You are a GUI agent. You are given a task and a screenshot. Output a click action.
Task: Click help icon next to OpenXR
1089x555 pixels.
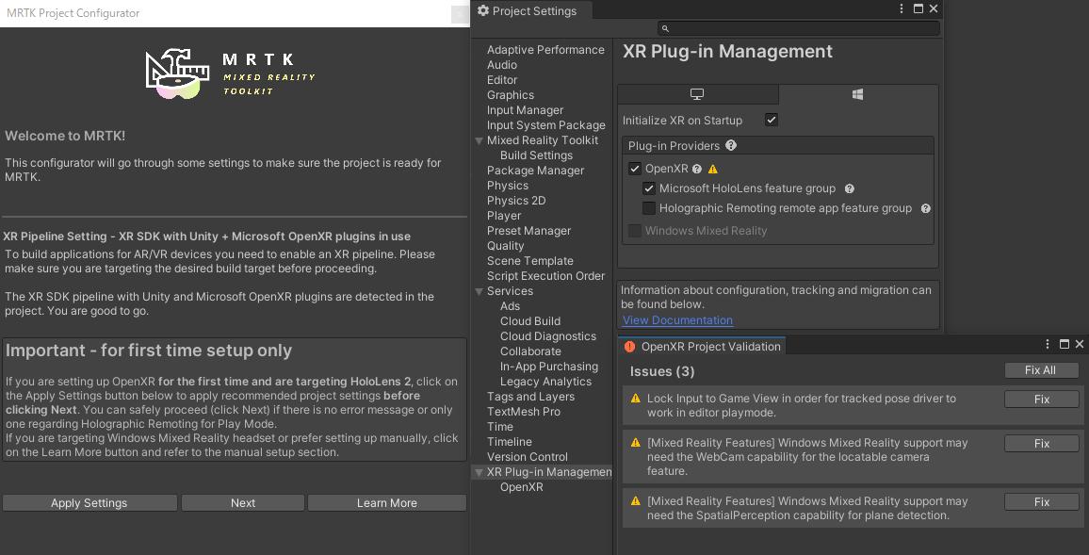pos(696,169)
